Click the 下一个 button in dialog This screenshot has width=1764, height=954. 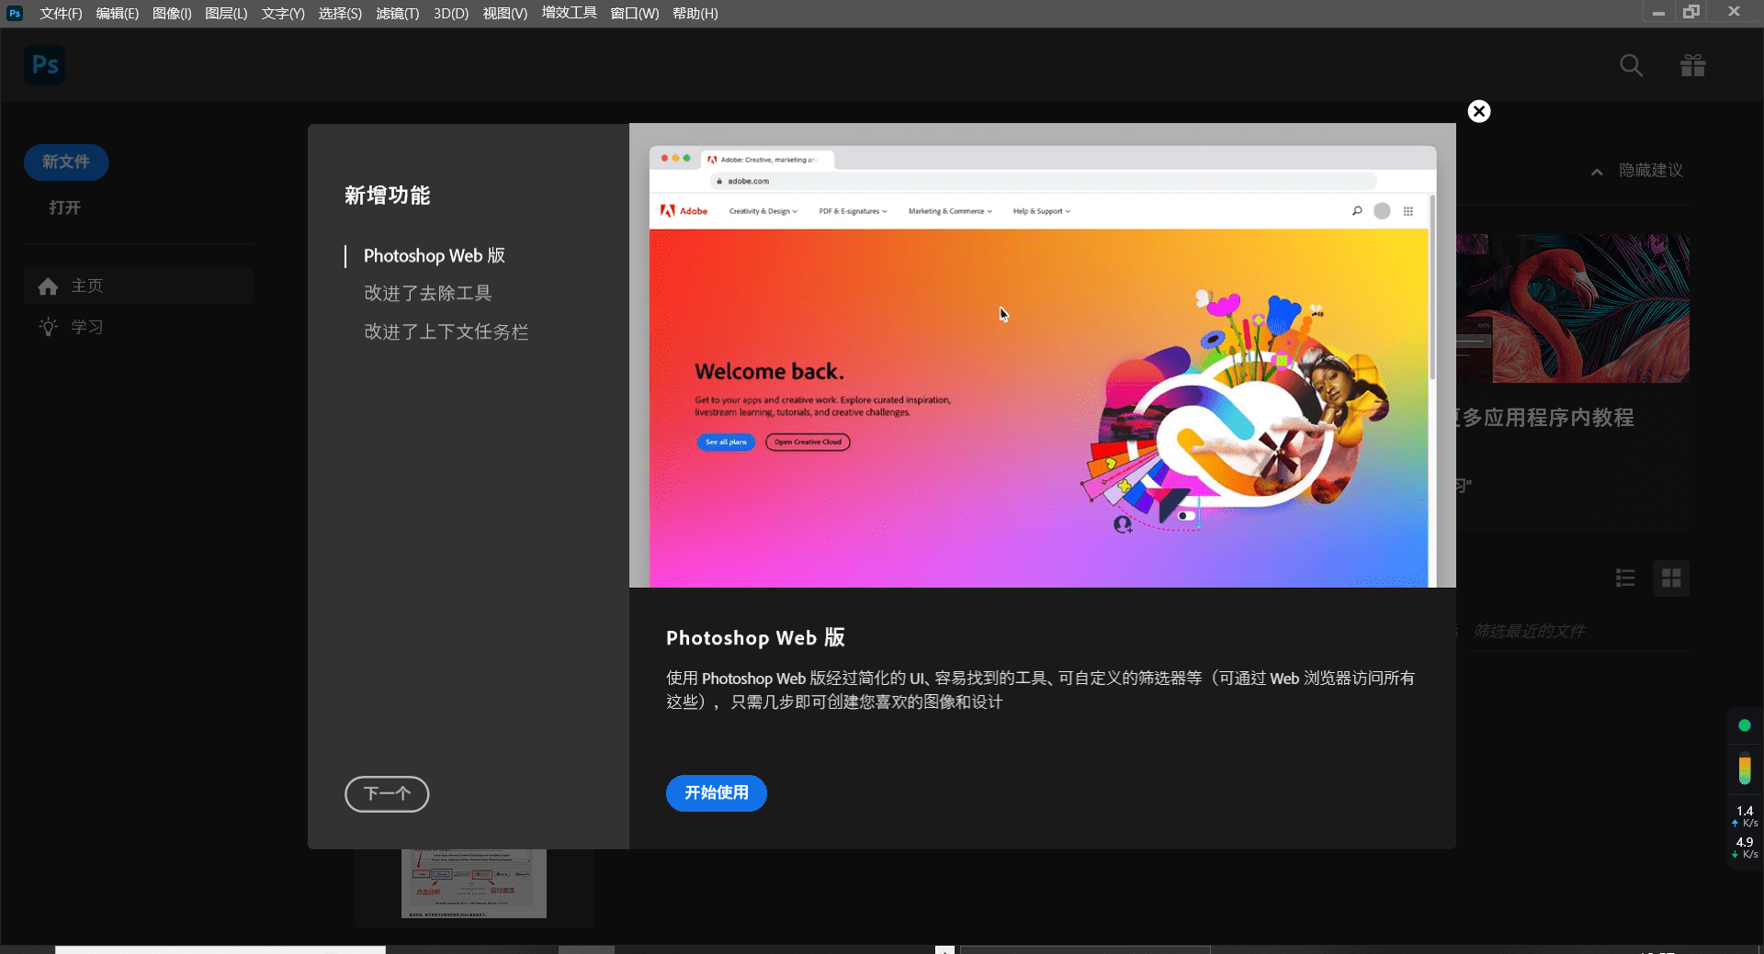(x=387, y=793)
